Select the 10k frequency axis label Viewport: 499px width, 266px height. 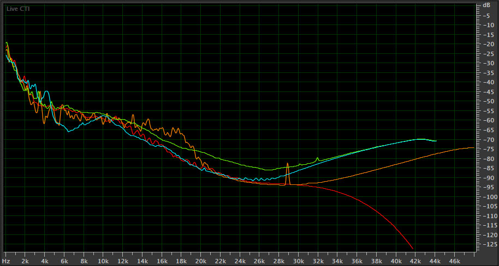pyautogui.click(x=103, y=262)
